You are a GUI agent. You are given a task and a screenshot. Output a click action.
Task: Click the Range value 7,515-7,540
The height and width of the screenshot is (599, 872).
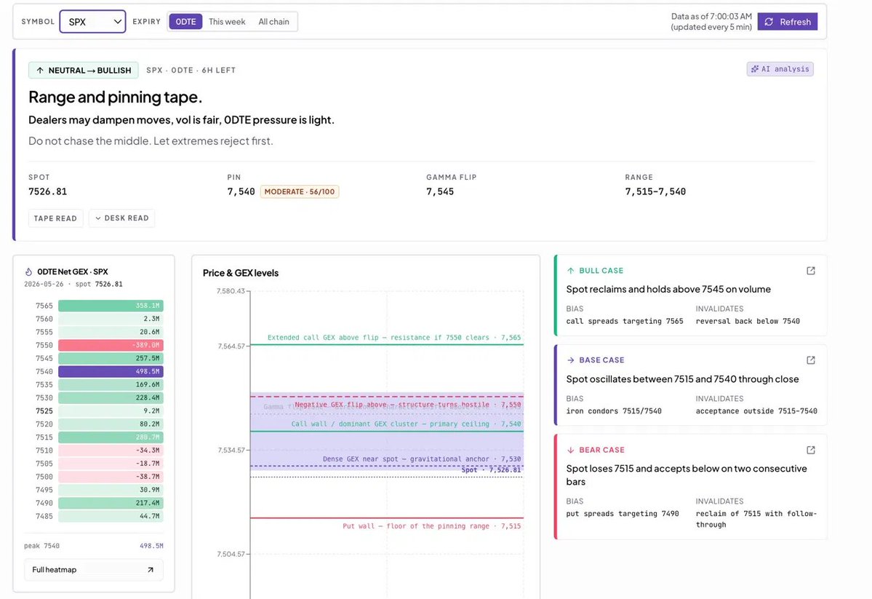[655, 191]
